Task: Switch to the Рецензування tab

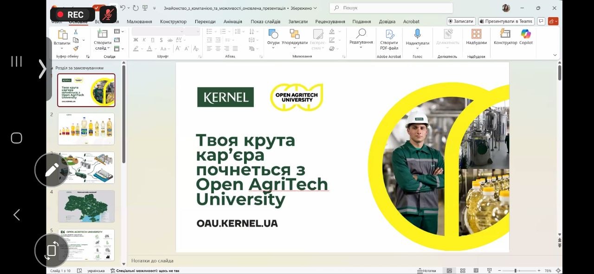Action: pos(330,21)
